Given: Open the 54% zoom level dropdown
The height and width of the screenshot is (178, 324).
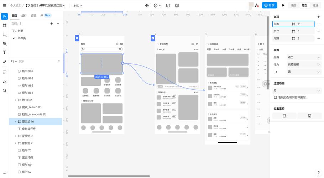Looking at the screenshot, I should click(77, 6).
